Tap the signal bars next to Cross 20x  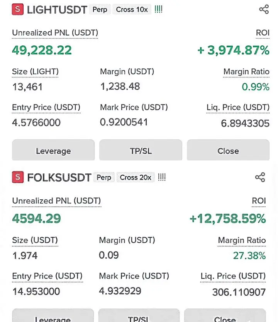click(x=162, y=177)
